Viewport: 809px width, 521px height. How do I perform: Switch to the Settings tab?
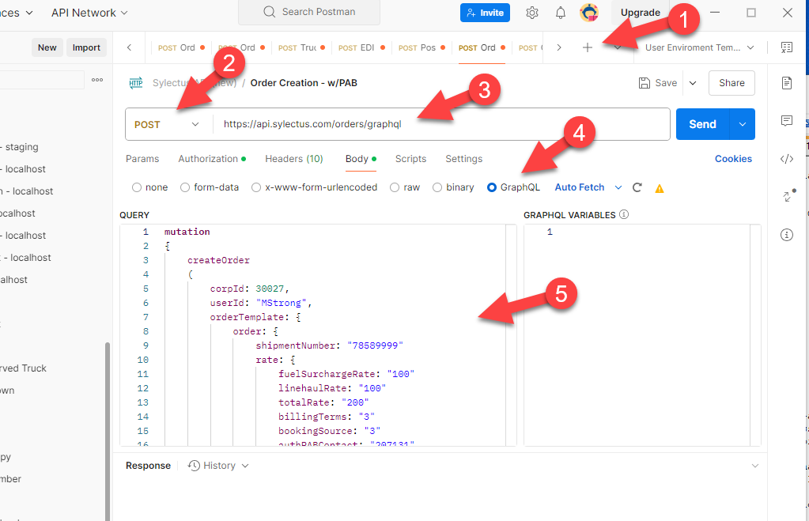tap(464, 159)
